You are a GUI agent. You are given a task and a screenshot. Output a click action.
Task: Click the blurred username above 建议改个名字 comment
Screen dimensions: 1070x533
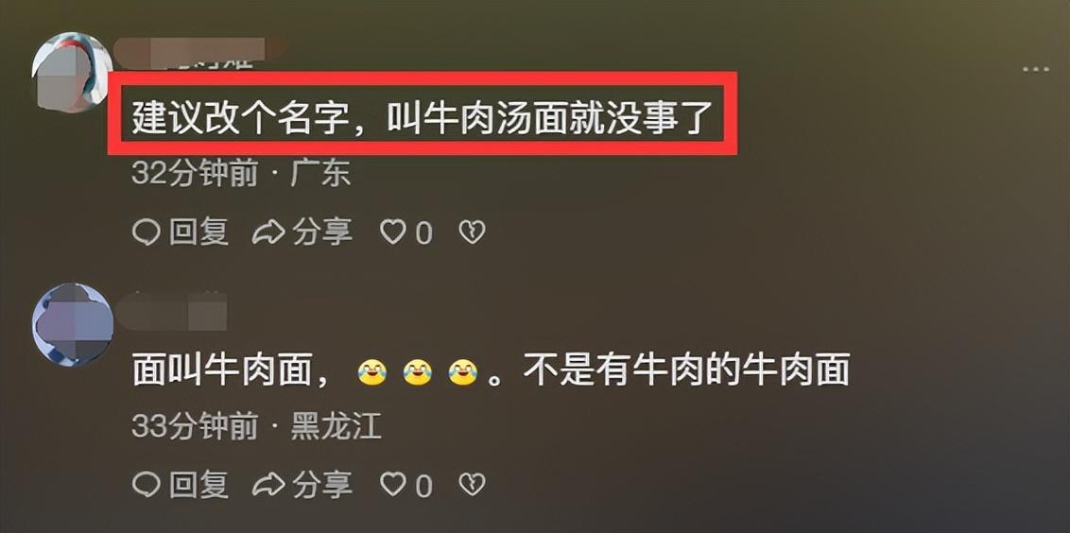[198, 53]
